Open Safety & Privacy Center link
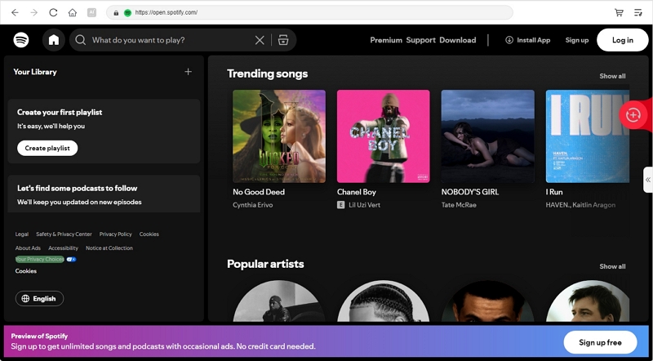Screen dimensions: 653x361 (x=64, y=234)
